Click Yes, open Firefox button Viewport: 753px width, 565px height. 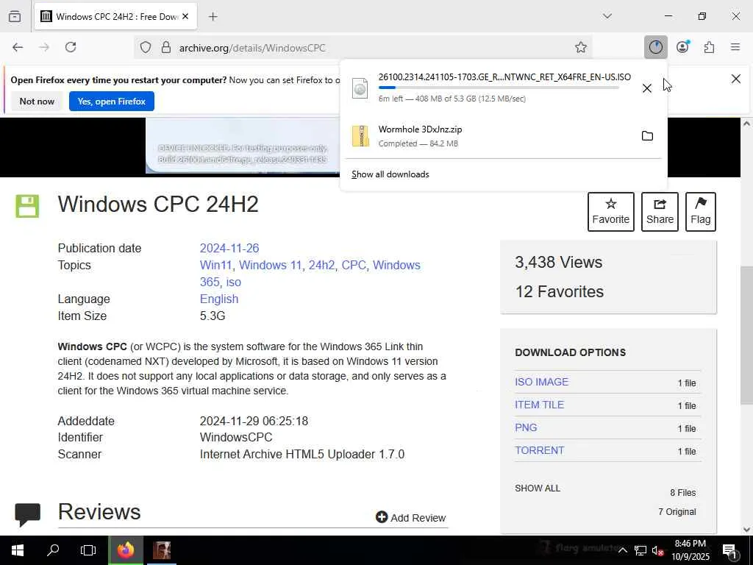click(112, 102)
